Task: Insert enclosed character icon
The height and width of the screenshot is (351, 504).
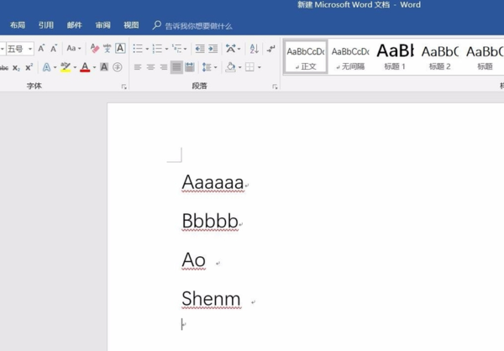Action: [118, 67]
